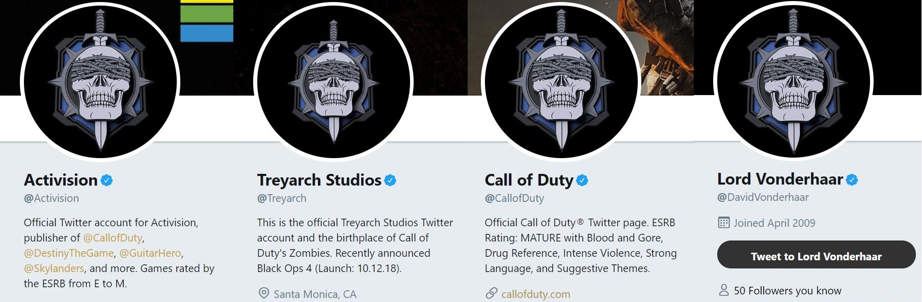Click Activision's verified badge icon

(106, 180)
